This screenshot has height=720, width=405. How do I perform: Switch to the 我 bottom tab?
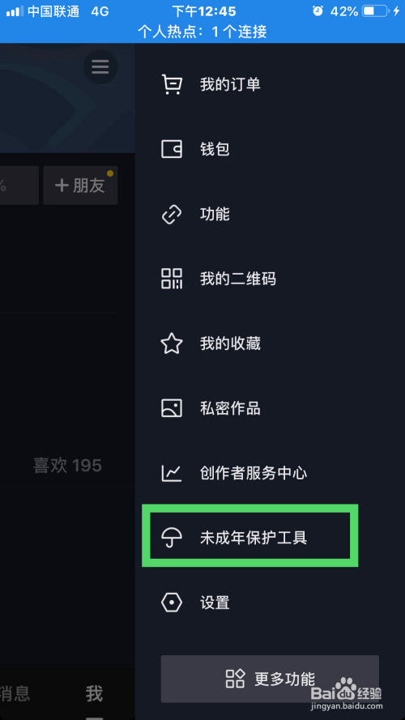click(x=94, y=694)
